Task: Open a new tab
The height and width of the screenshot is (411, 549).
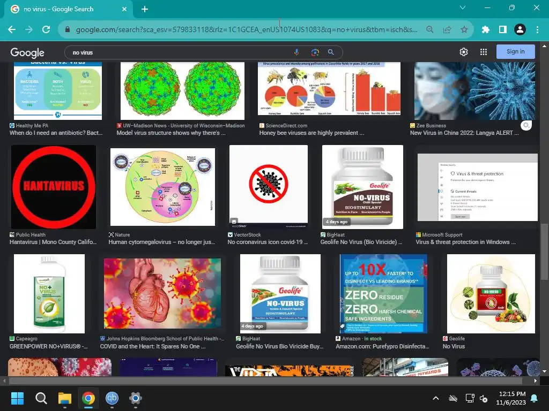Action: (145, 9)
